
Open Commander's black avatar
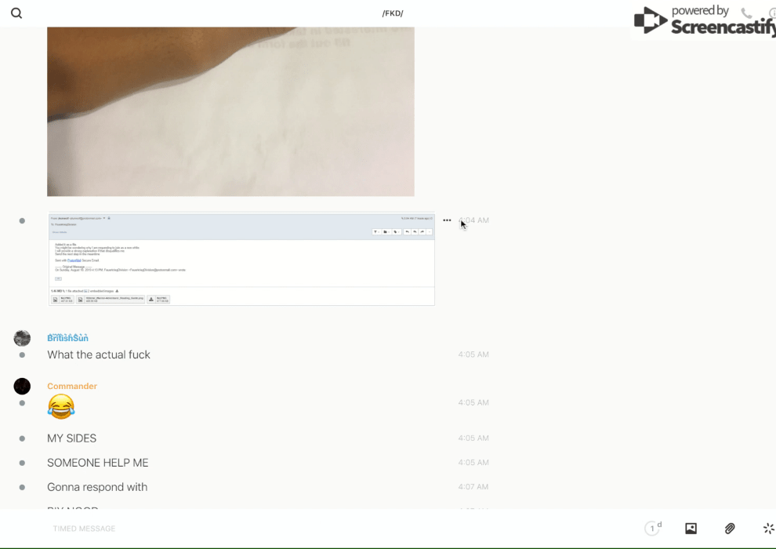22,386
